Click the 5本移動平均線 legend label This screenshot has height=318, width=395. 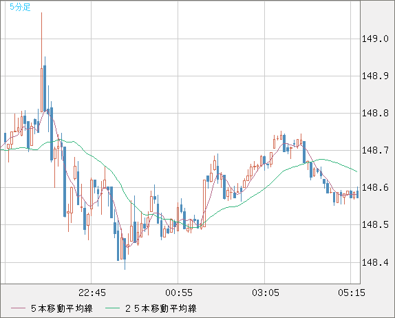[62, 308]
